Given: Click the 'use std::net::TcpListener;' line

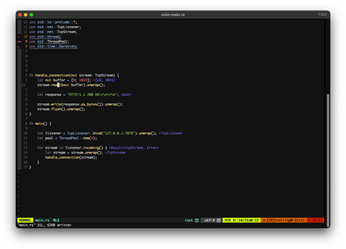Looking at the screenshot, I should click(x=55, y=27).
